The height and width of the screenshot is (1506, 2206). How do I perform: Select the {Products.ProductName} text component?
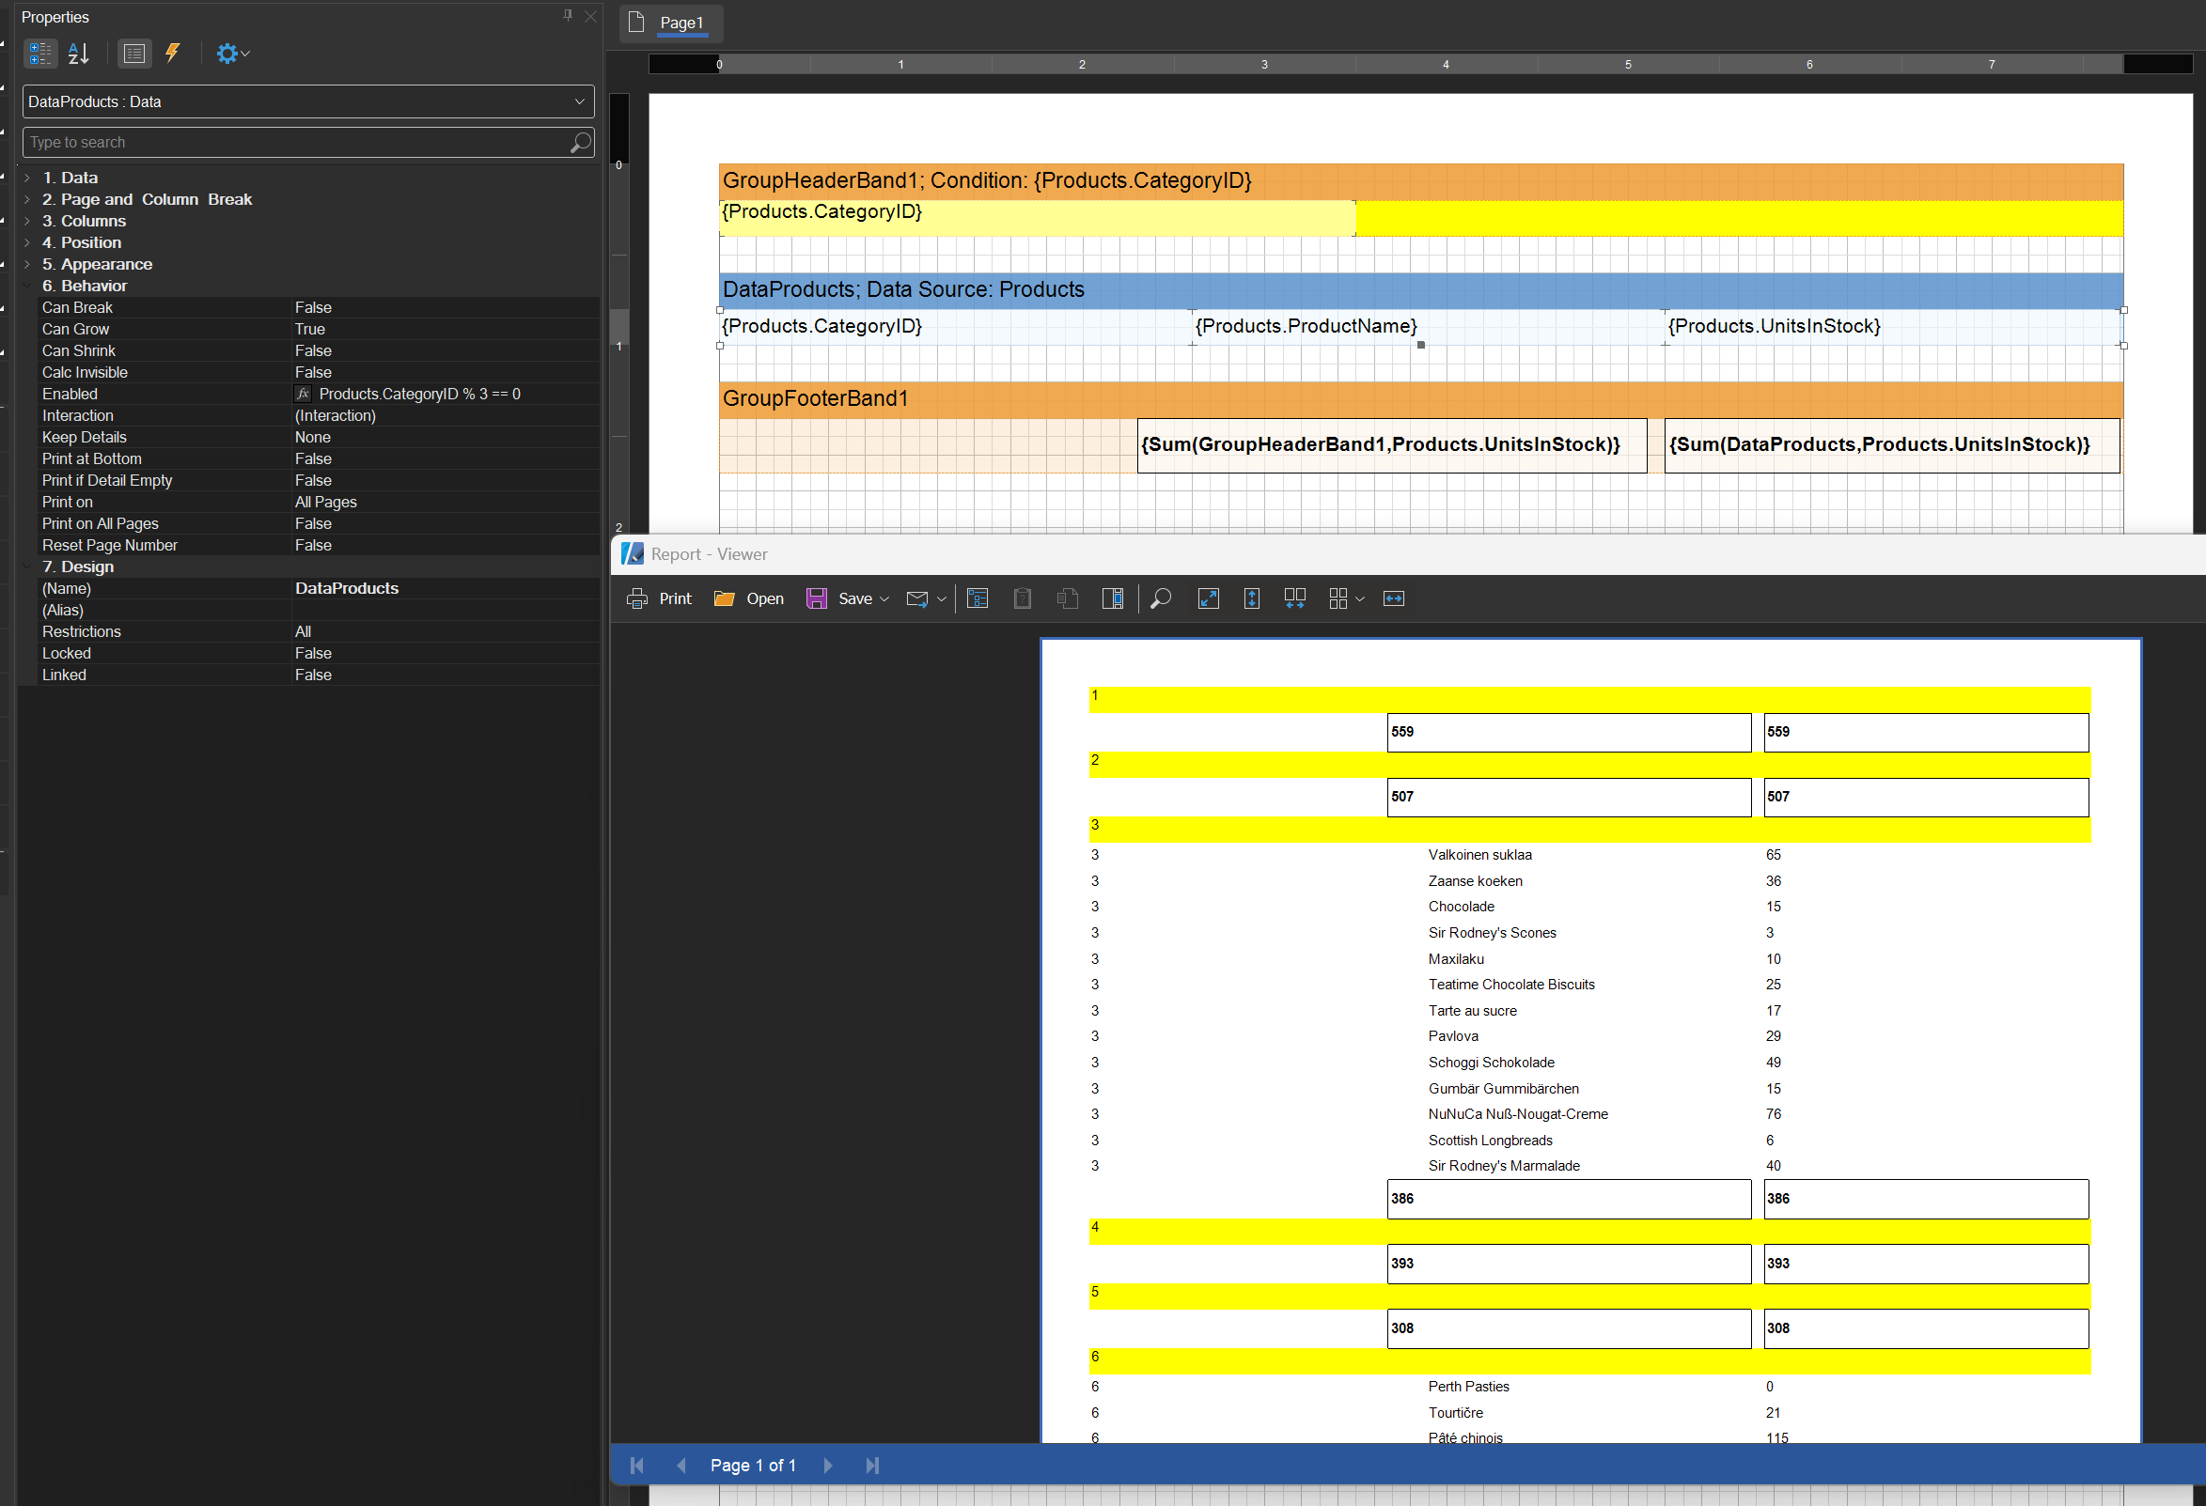coord(1427,326)
